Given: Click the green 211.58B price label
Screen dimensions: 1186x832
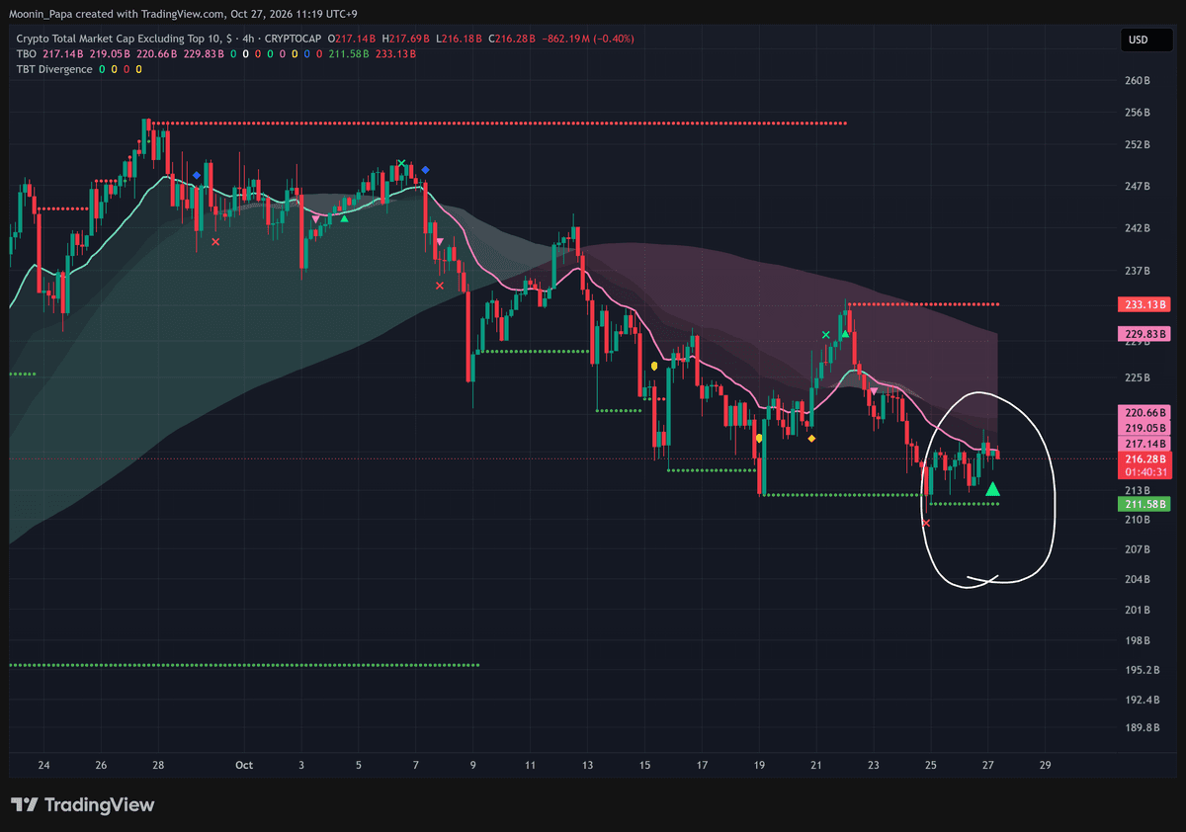Looking at the screenshot, I should (x=1143, y=504).
